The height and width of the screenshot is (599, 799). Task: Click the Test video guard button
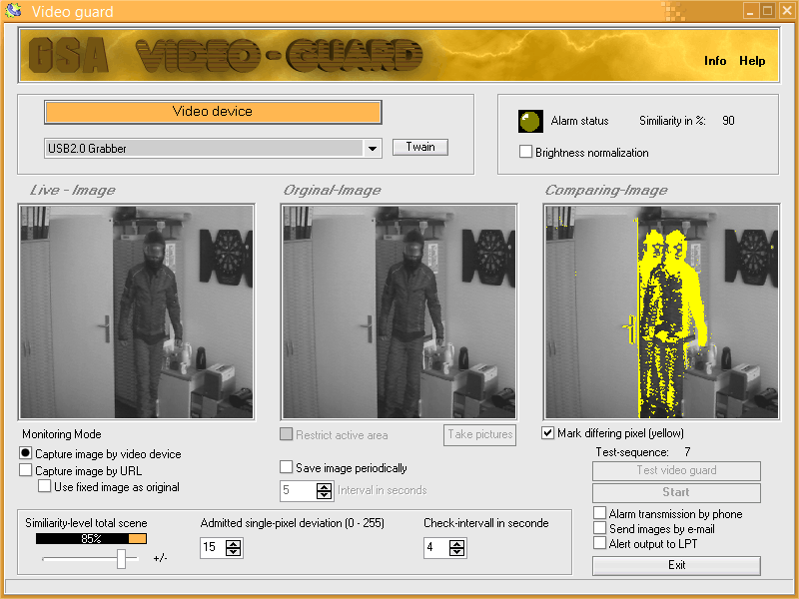click(x=676, y=470)
